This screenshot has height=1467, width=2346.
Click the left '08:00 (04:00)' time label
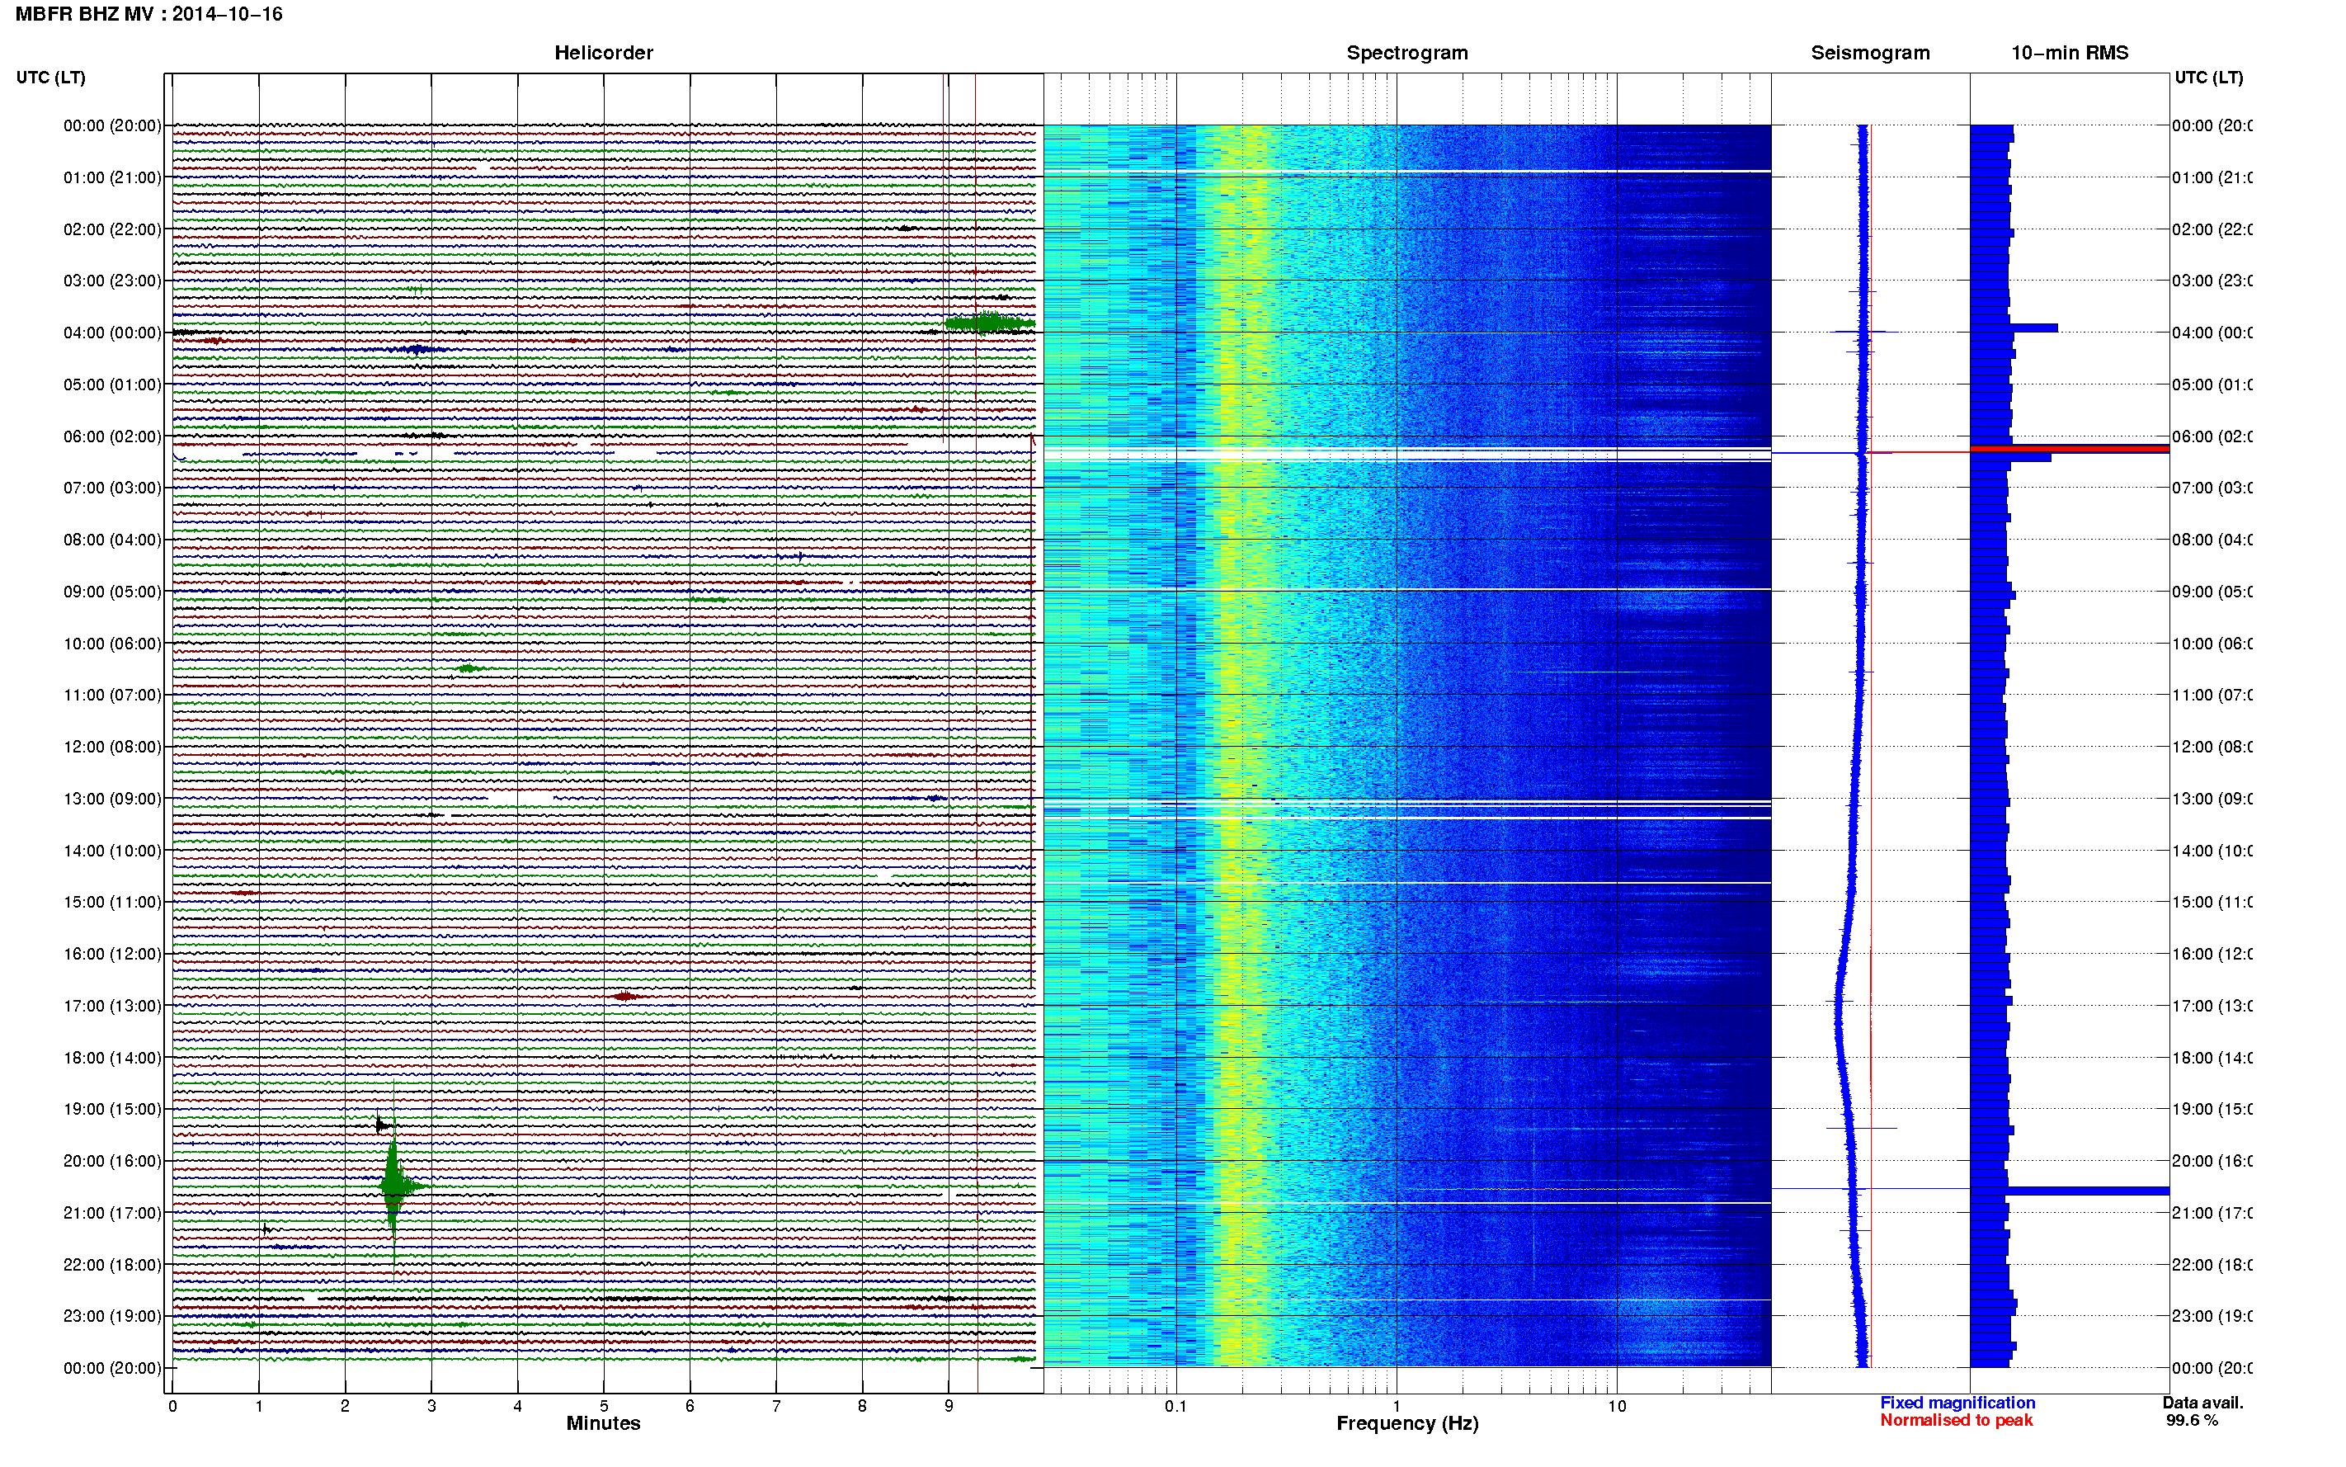pyautogui.click(x=112, y=540)
